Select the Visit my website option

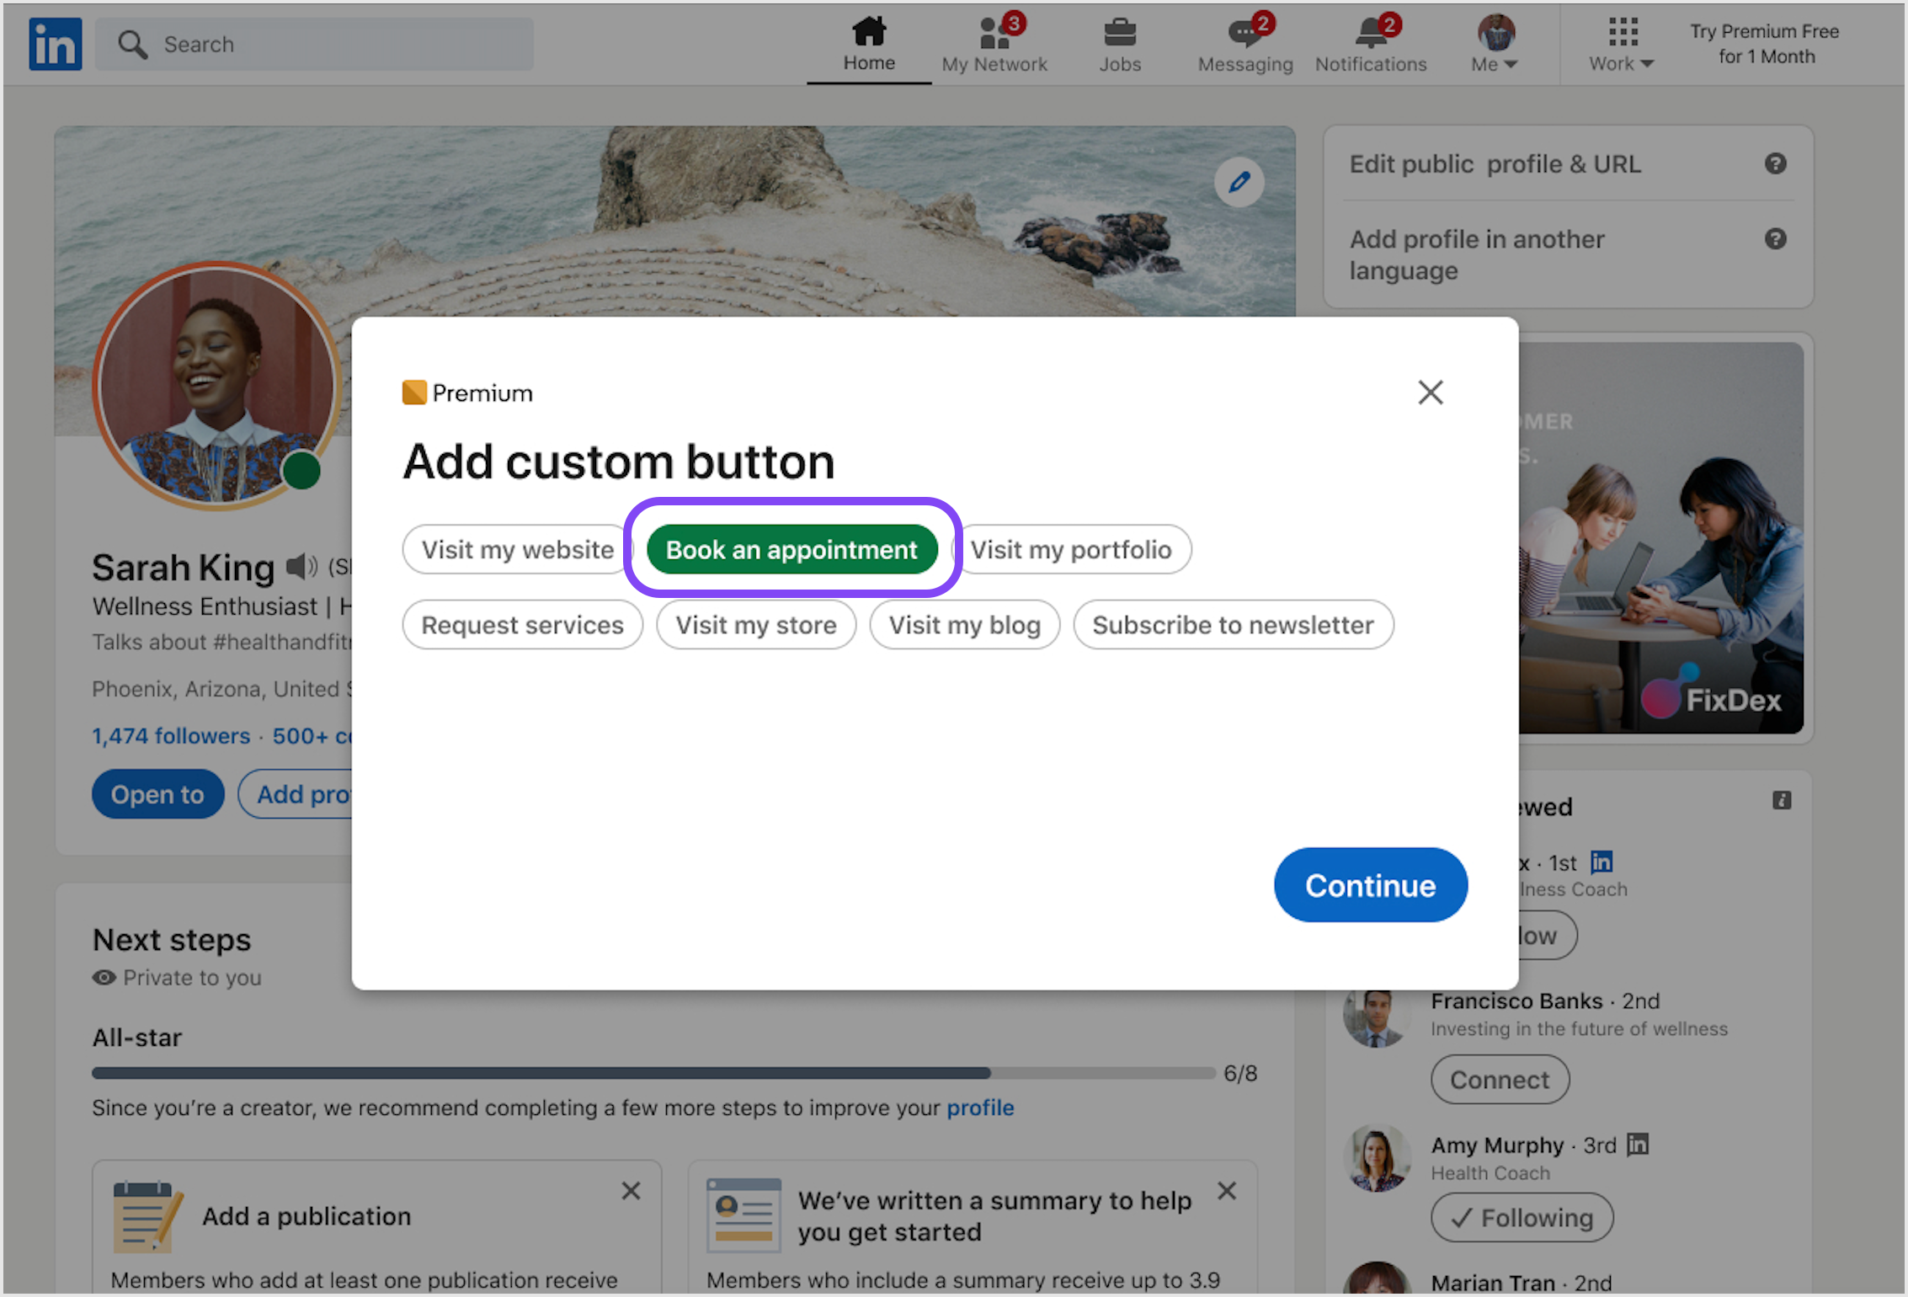pyautogui.click(x=516, y=549)
